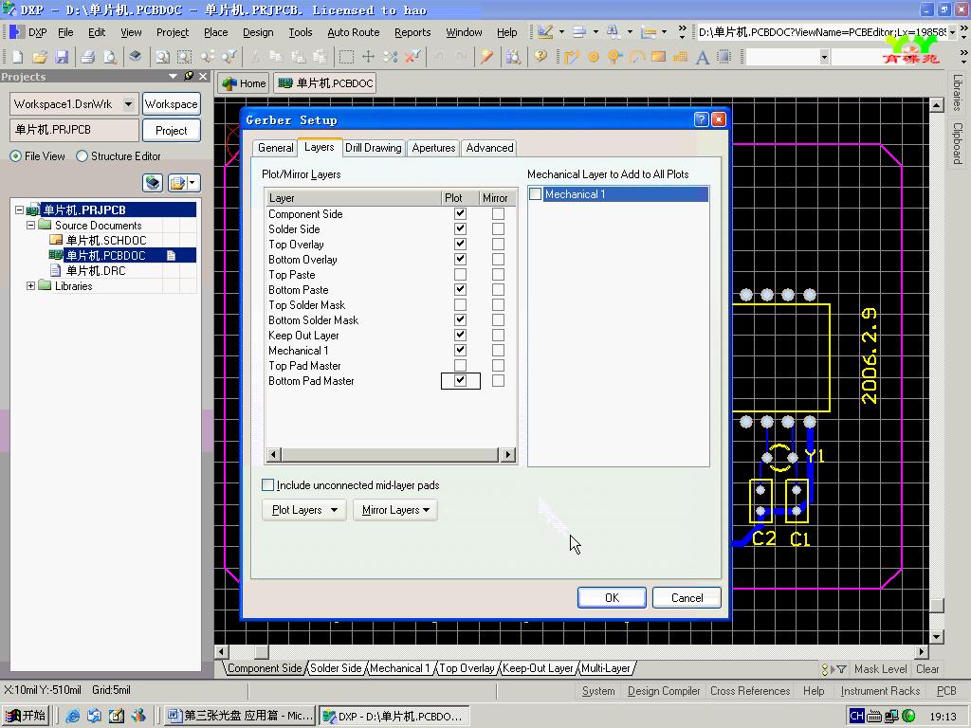Click the dashed-rectangle area selection tool
The height and width of the screenshot is (728, 971).
click(346, 58)
